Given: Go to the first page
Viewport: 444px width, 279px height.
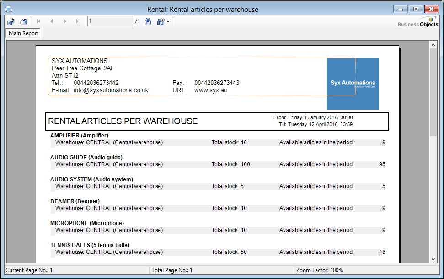Looking at the screenshot, I should pos(39,21).
